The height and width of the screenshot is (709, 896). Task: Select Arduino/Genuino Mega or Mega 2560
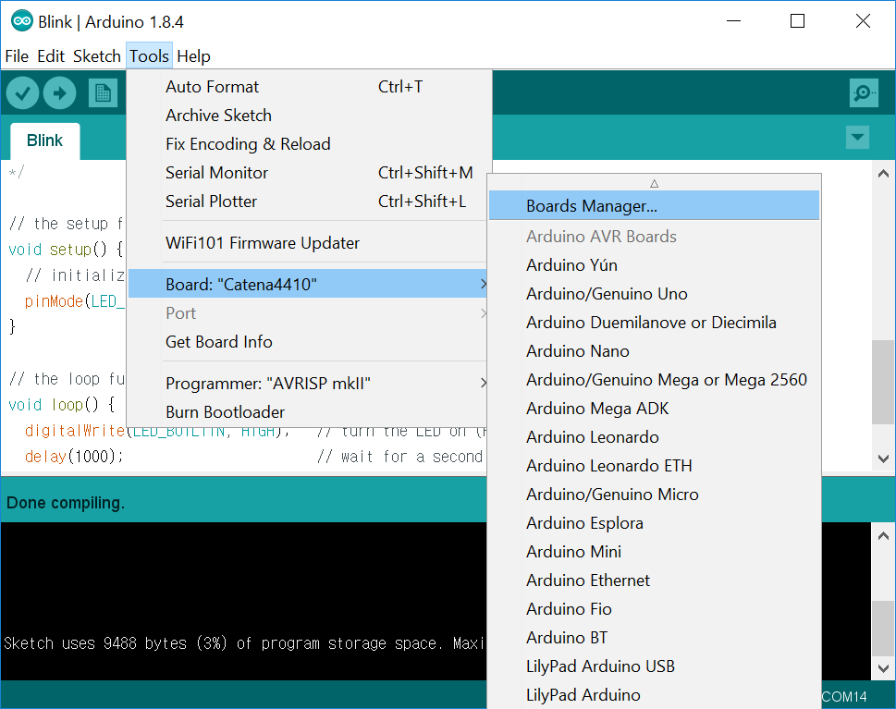point(654,379)
